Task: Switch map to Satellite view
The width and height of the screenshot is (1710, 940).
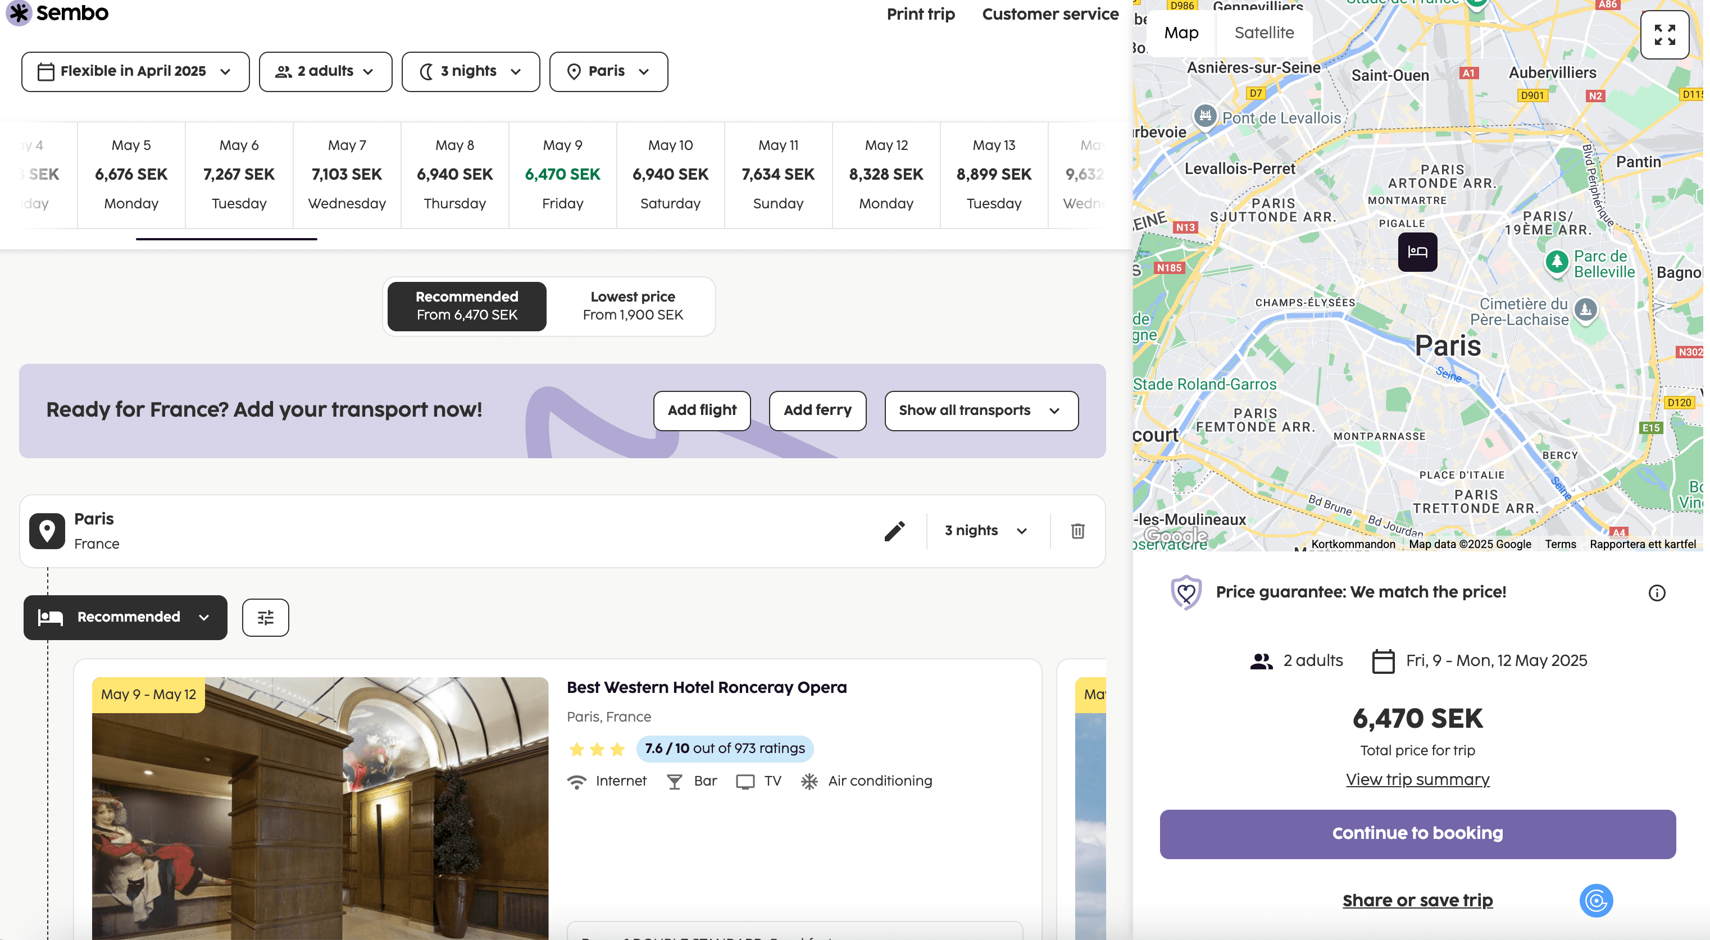Action: [x=1263, y=33]
